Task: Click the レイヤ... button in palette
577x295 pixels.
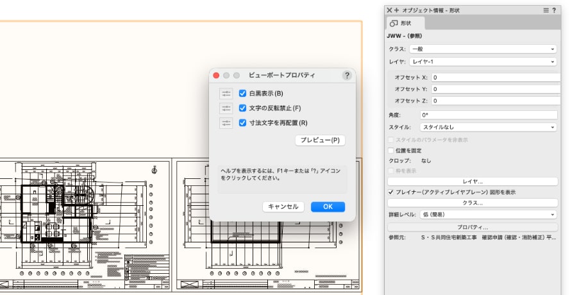Action: point(472,181)
